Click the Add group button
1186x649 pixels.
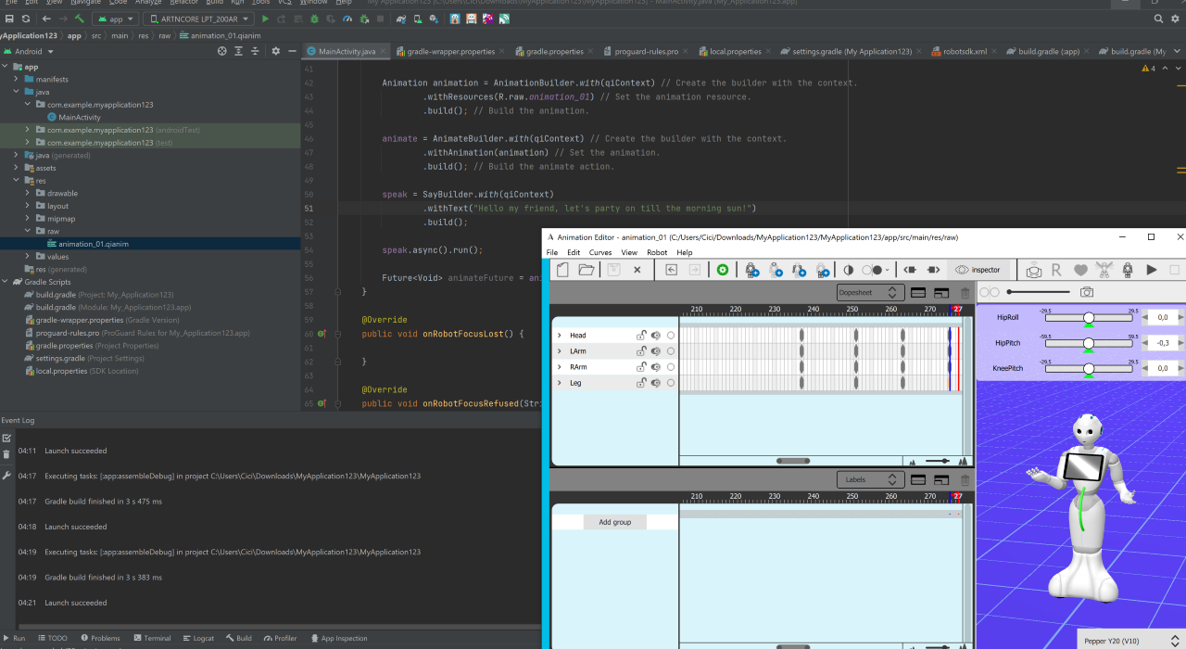614,522
